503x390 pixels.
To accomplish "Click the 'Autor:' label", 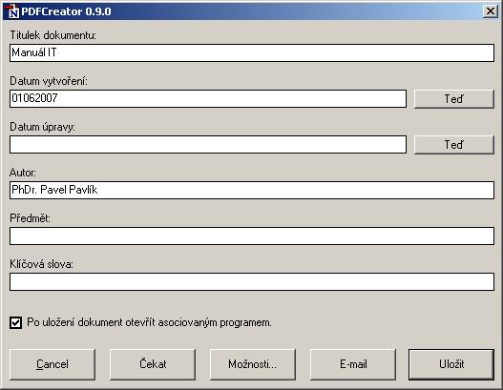I will click(23, 173).
